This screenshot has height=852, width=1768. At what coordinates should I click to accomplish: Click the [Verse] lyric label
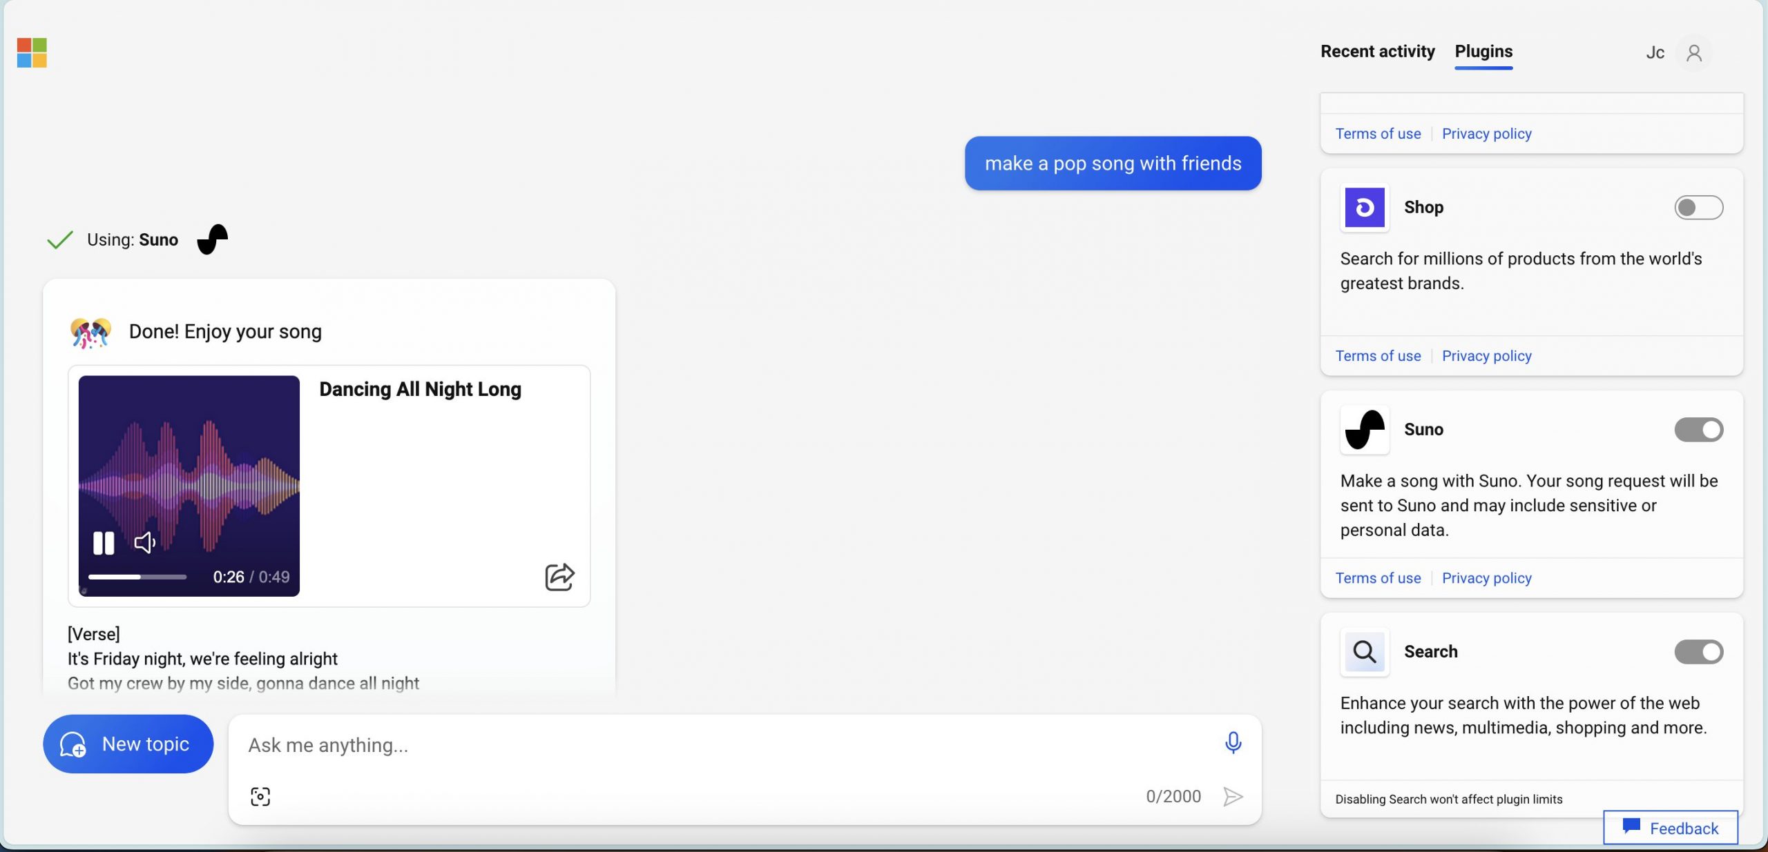[94, 634]
